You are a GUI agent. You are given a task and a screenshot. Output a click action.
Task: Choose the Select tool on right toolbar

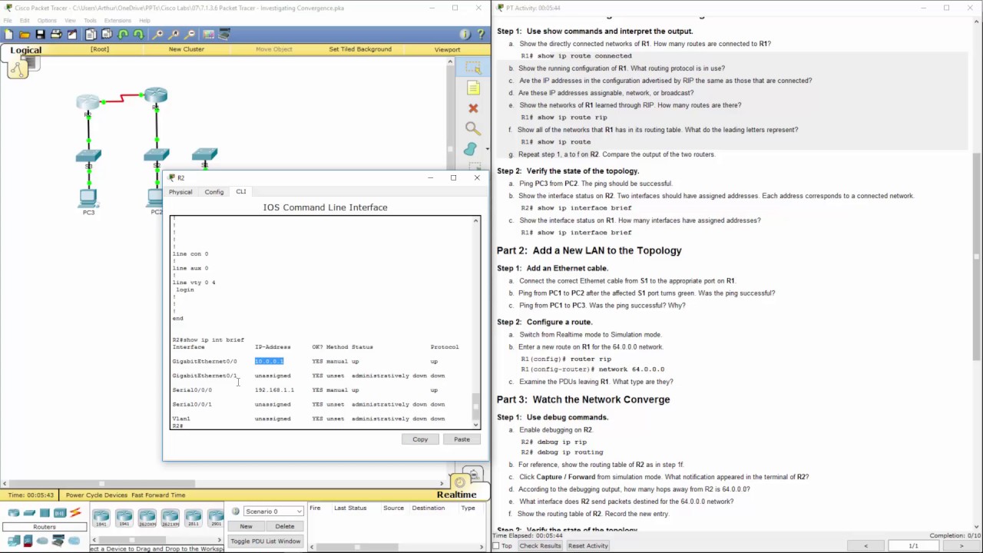pos(473,68)
